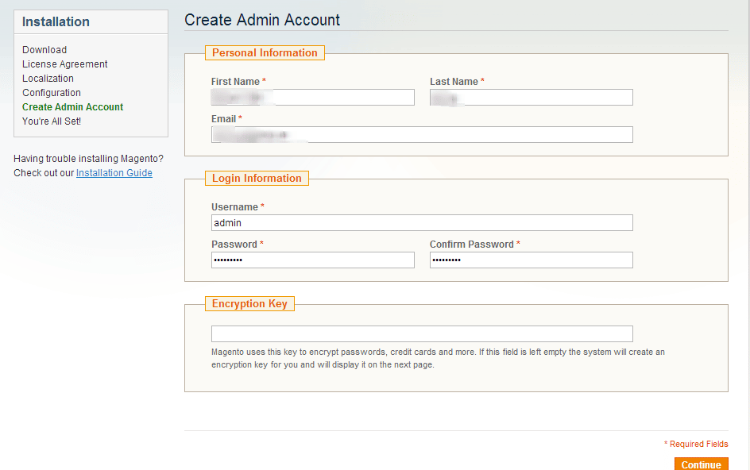750x470 pixels.
Task: Choose Localization in the Installation sidebar
Action: click(x=48, y=79)
